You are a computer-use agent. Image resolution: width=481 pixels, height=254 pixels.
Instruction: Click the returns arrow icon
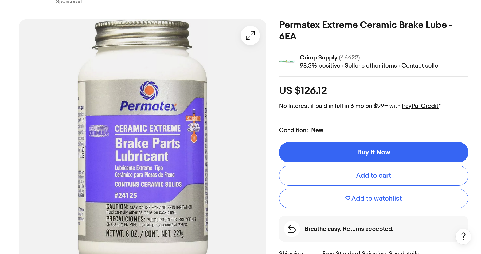[292, 229]
